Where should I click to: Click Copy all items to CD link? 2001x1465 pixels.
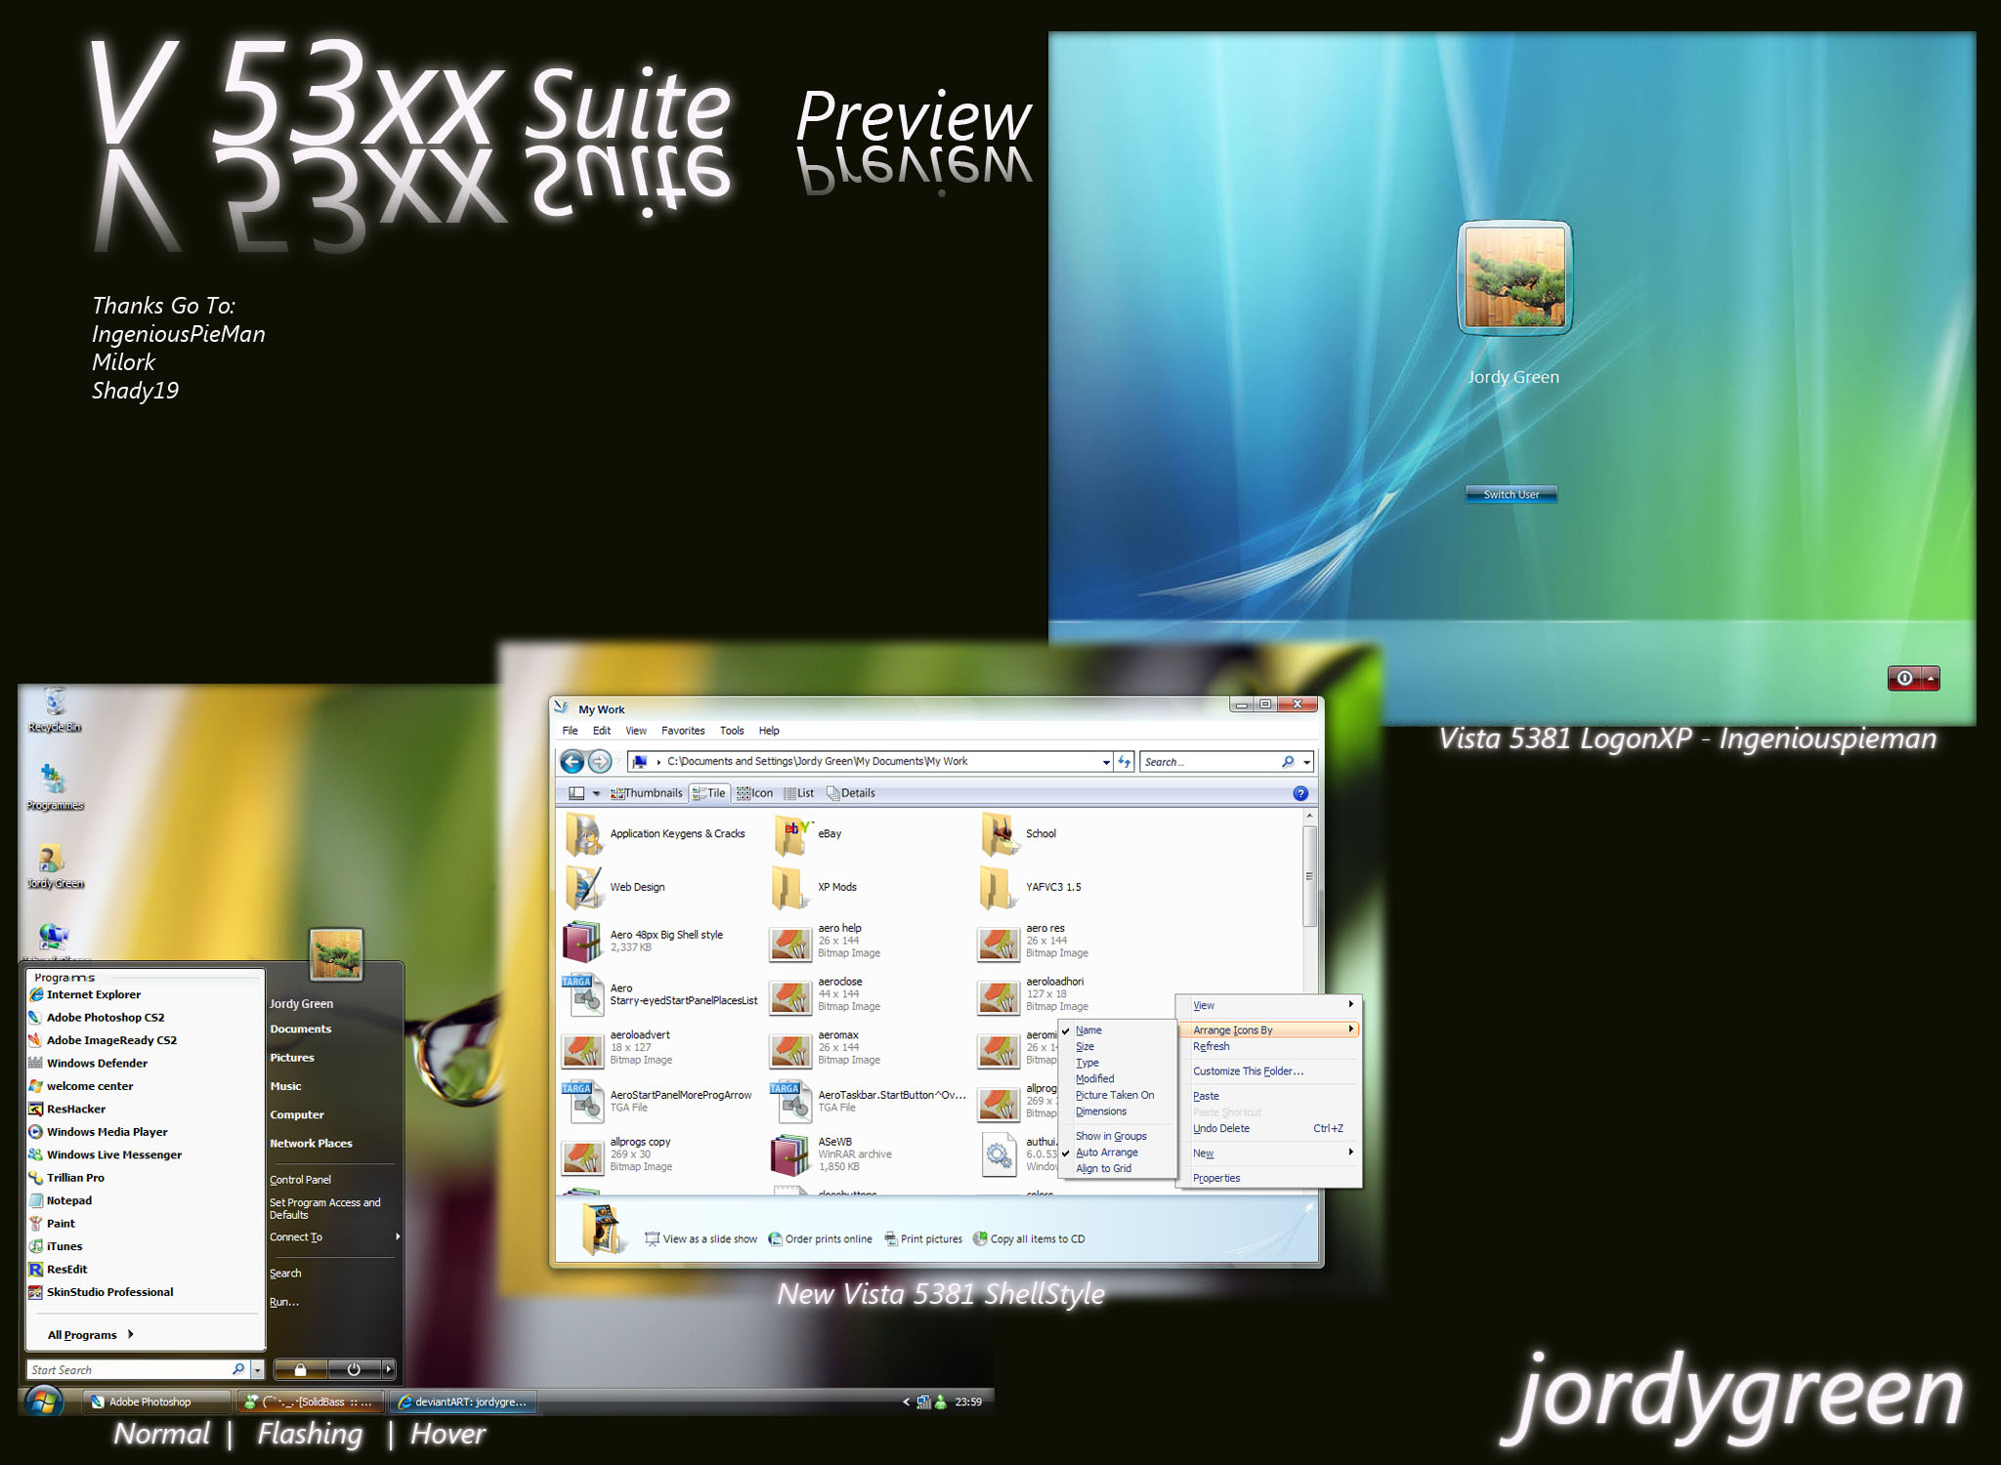tap(1029, 1239)
